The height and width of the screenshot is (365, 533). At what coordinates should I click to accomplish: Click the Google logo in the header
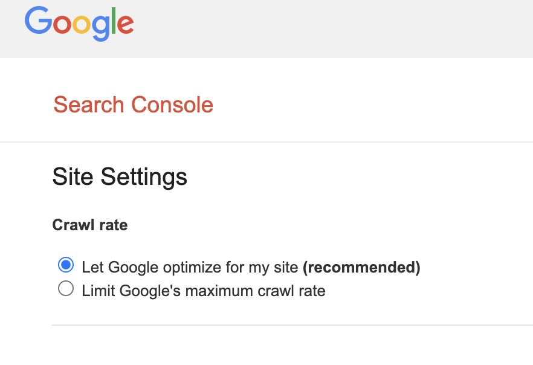[x=79, y=24]
